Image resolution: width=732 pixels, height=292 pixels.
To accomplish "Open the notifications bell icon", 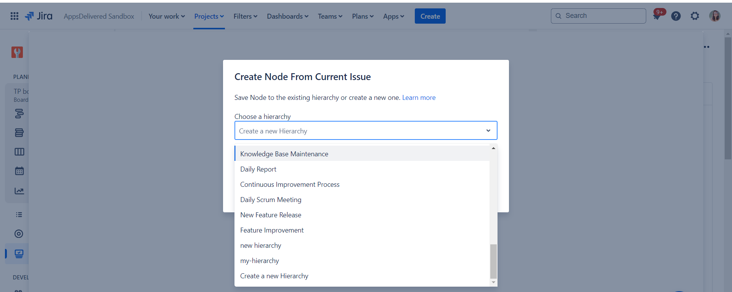I will pos(657,16).
